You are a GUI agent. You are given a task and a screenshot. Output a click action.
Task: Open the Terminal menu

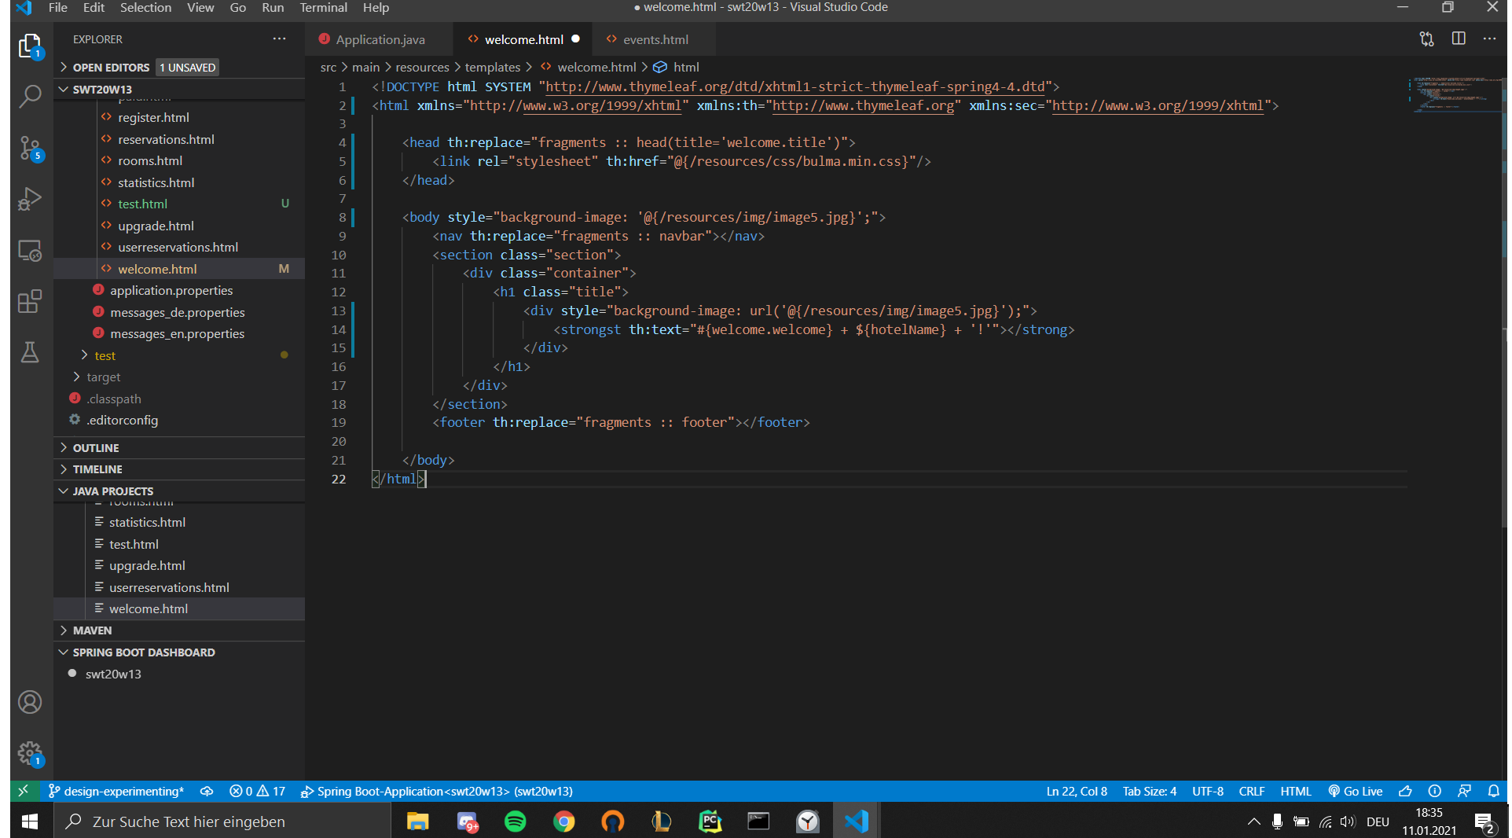coord(323,8)
